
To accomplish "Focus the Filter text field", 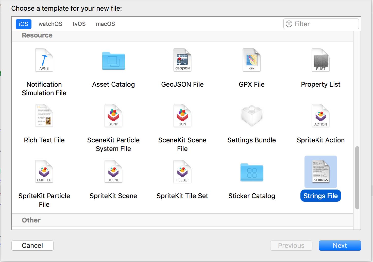I will (x=321, y=24).
